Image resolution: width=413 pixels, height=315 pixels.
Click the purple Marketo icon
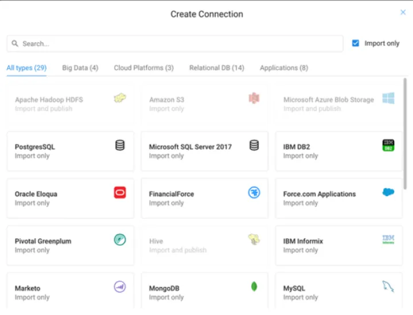120,287
